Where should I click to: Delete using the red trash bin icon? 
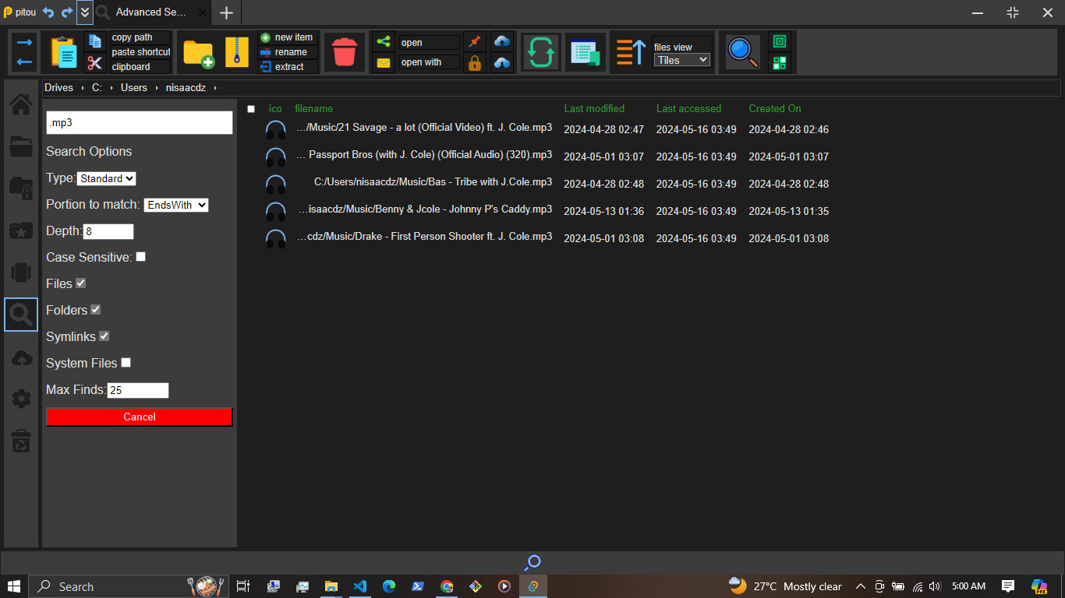pyautogui.click(x=344, y=52)
